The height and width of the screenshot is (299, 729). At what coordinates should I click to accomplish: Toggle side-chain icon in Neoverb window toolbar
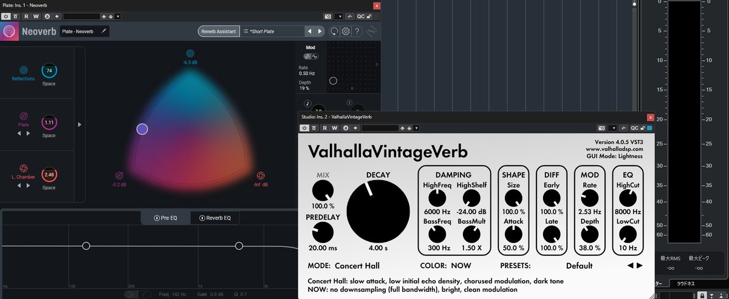pos(350,16)
